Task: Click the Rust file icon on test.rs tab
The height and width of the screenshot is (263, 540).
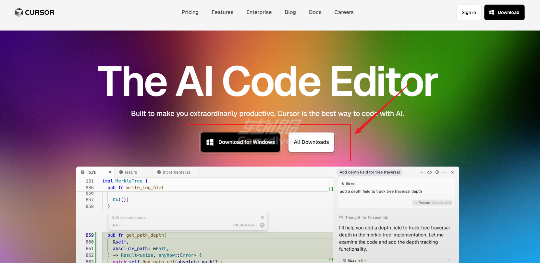Action: 121,172
